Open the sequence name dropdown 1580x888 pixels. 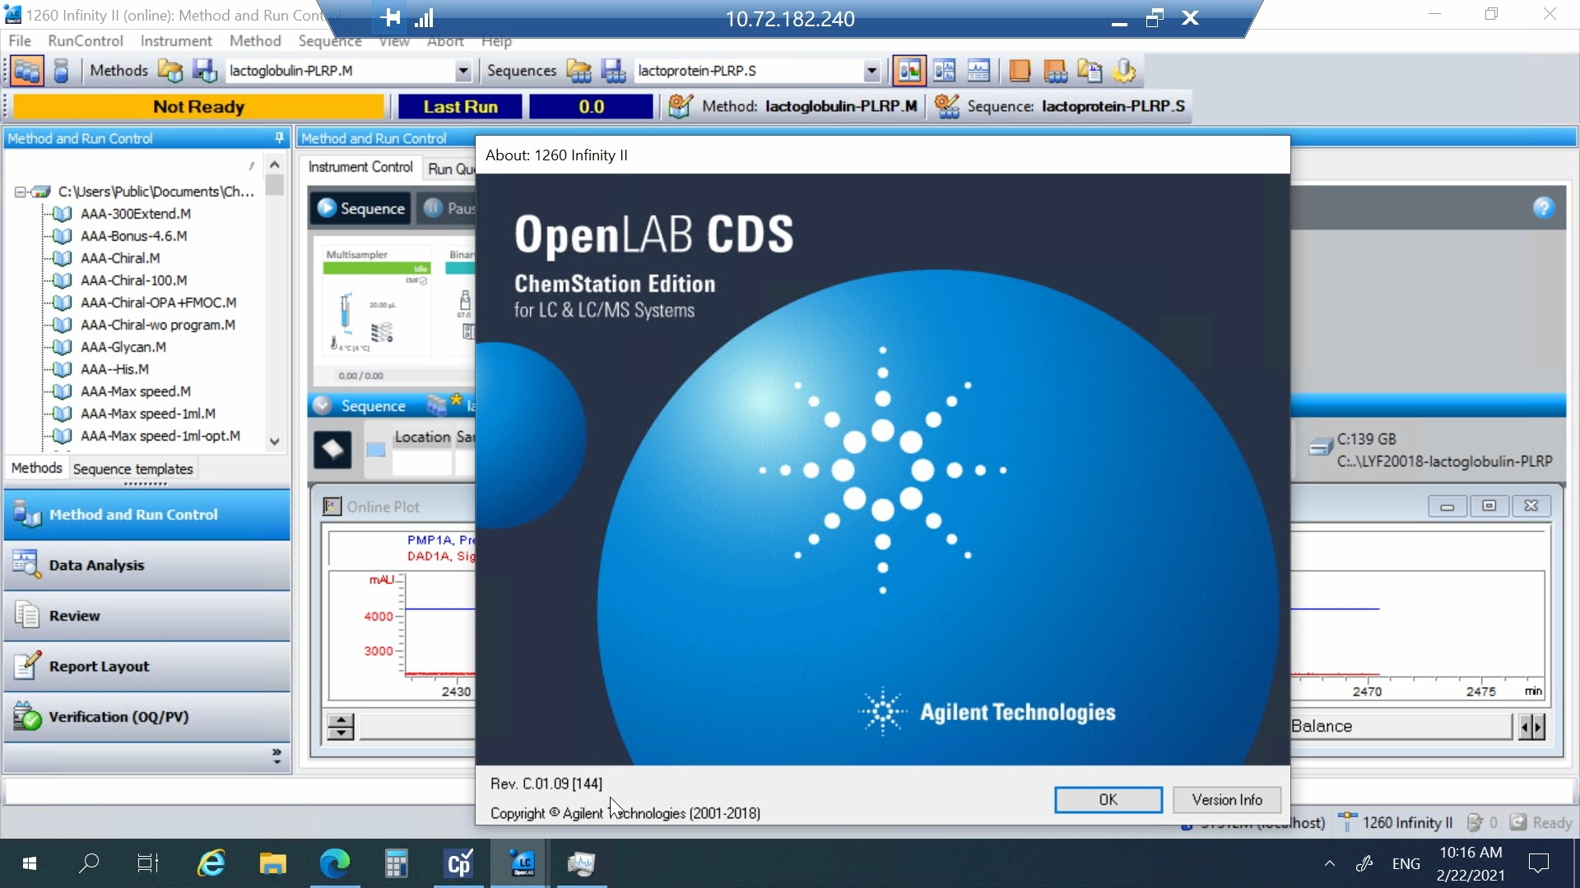[x=872, y=71]
